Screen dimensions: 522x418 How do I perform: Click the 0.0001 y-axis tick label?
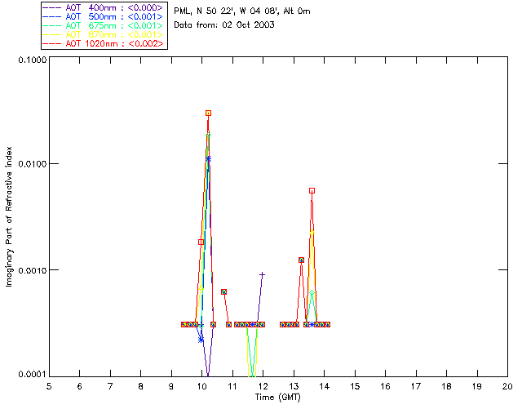[33, 375]
